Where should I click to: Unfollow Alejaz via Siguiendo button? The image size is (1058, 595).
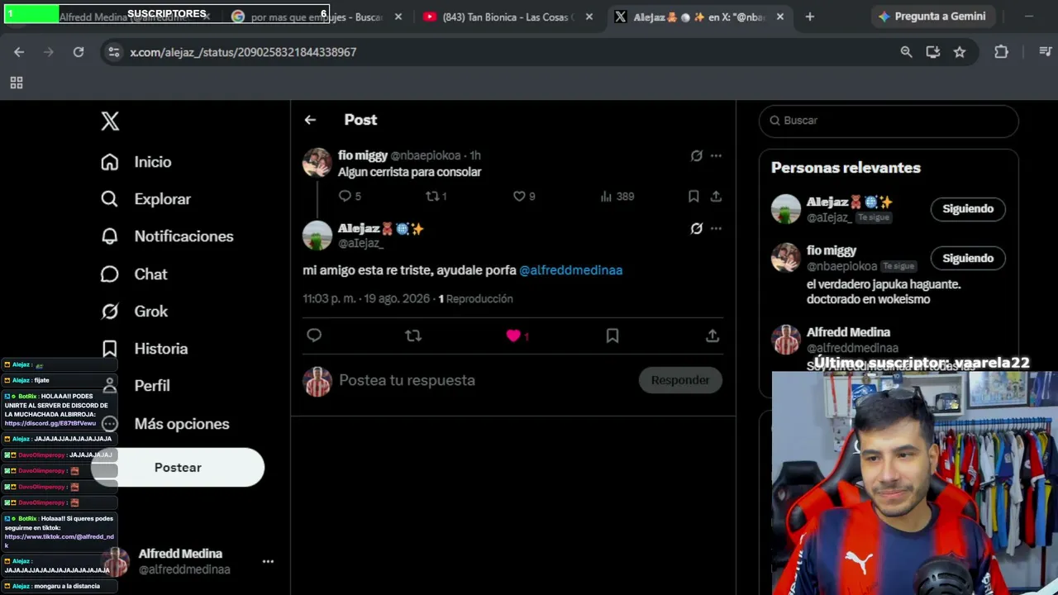[968, 209]
